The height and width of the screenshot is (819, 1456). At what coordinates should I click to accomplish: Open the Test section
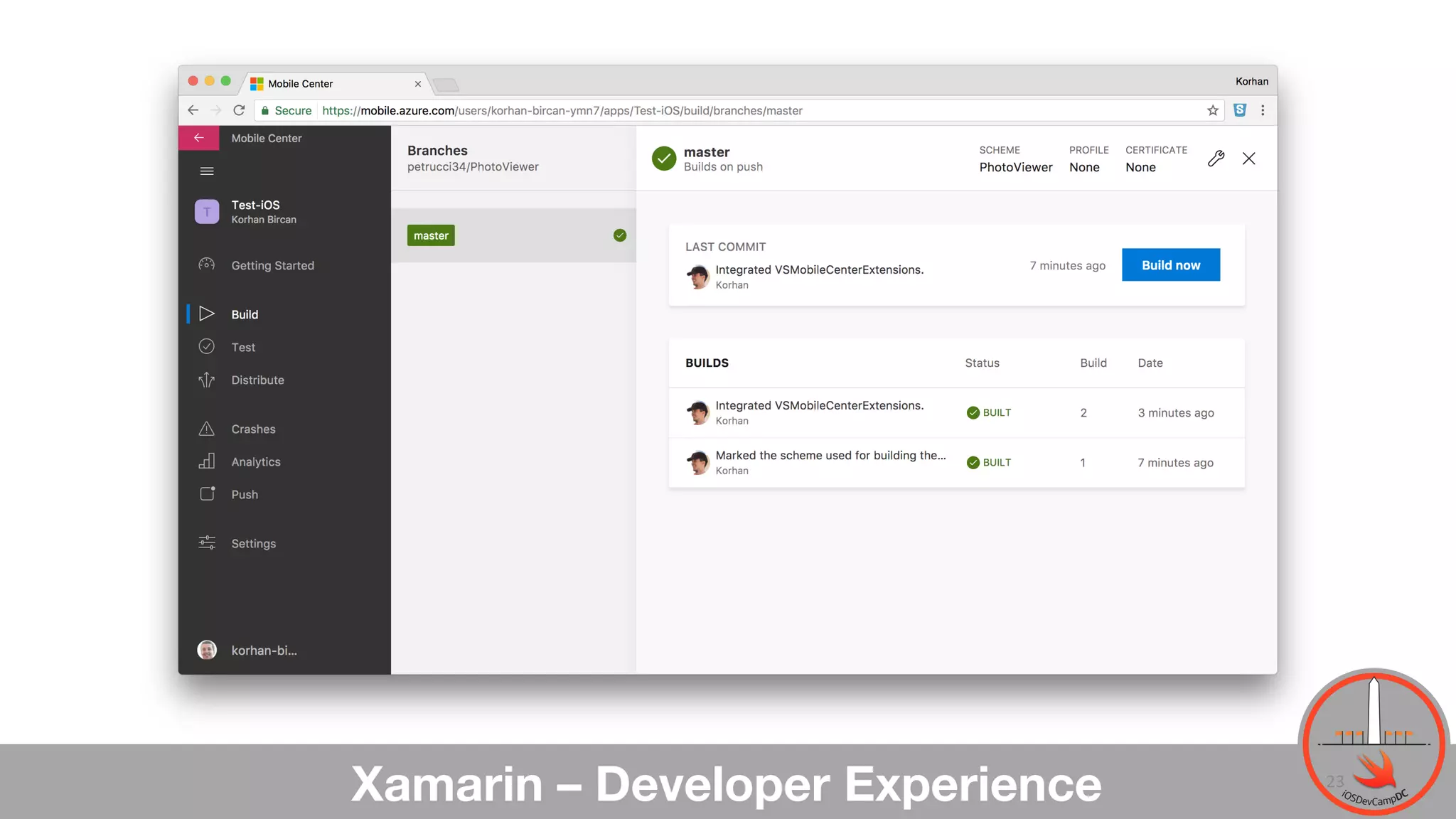pos(243,347)
